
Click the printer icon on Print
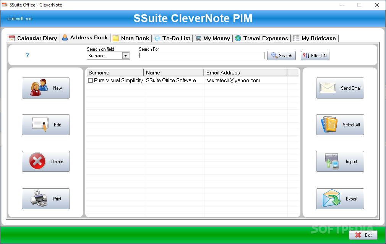click(39, 198)
